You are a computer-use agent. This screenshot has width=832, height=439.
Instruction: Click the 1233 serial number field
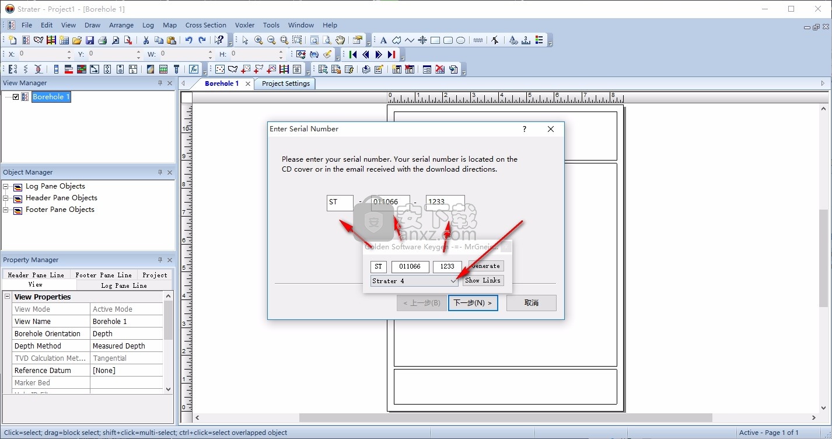click(x=445, y=203)
